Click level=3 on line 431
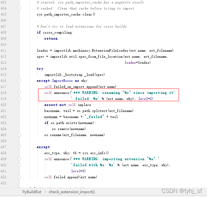 78,171
